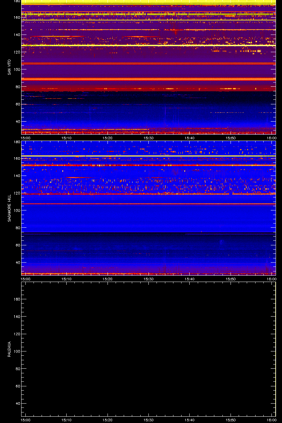Select 80 label on Sagamore Hill axis

point(17,228)
